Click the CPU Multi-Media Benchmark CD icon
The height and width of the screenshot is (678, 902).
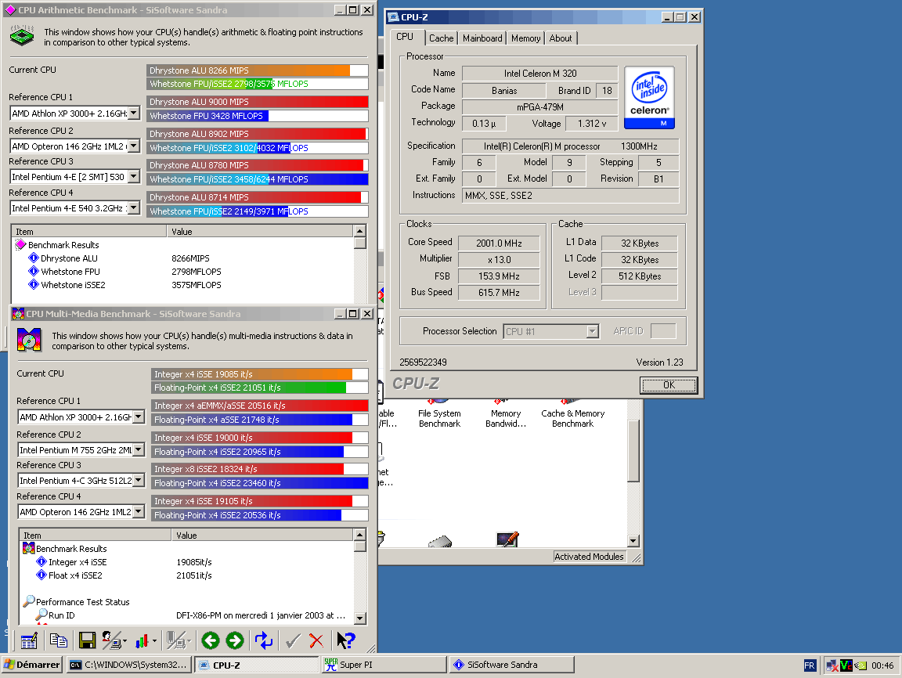coord(29,340)
